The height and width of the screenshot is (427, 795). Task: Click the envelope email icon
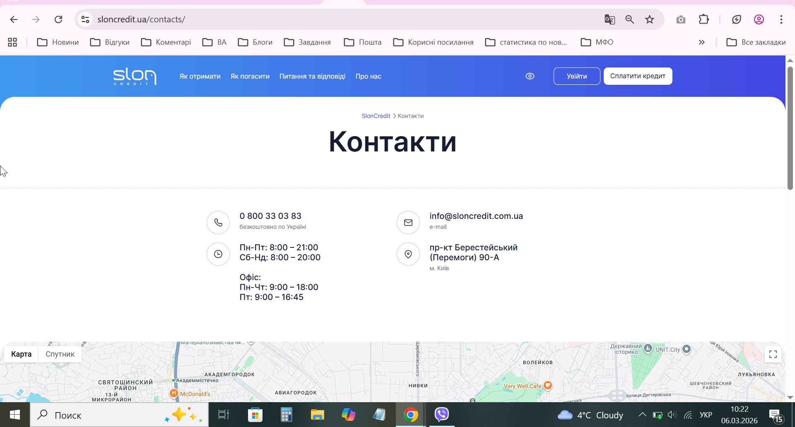[x=408, y=223]
